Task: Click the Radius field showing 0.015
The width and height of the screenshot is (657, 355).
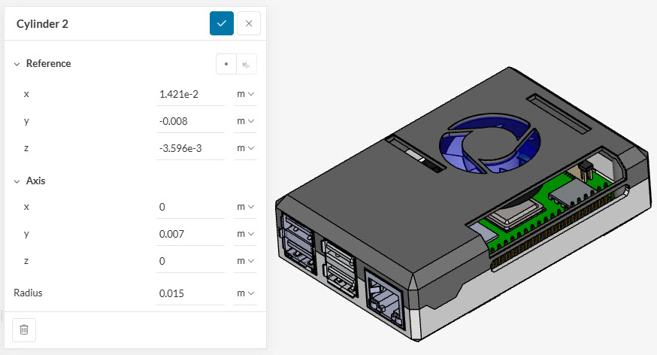Action: 190,293
